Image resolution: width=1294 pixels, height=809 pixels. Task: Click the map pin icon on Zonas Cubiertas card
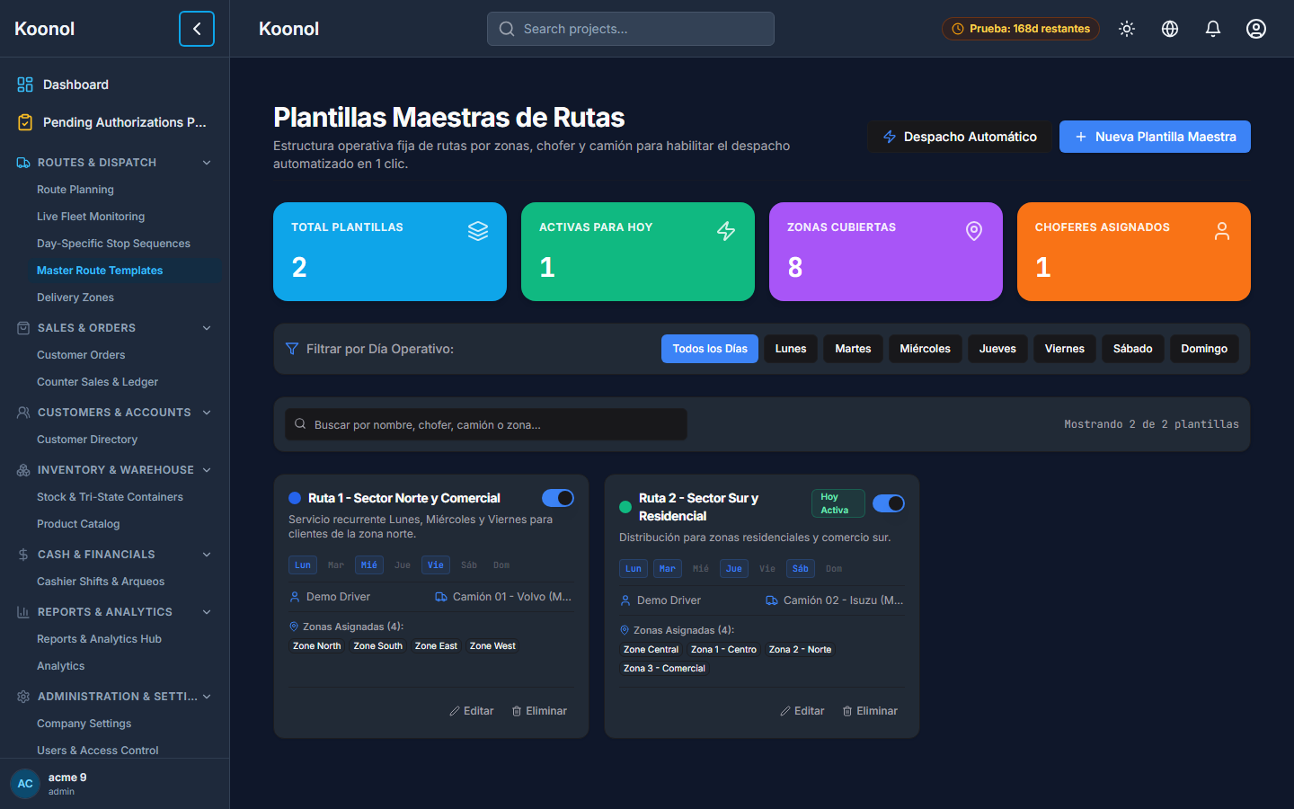[x=974, y=231]
